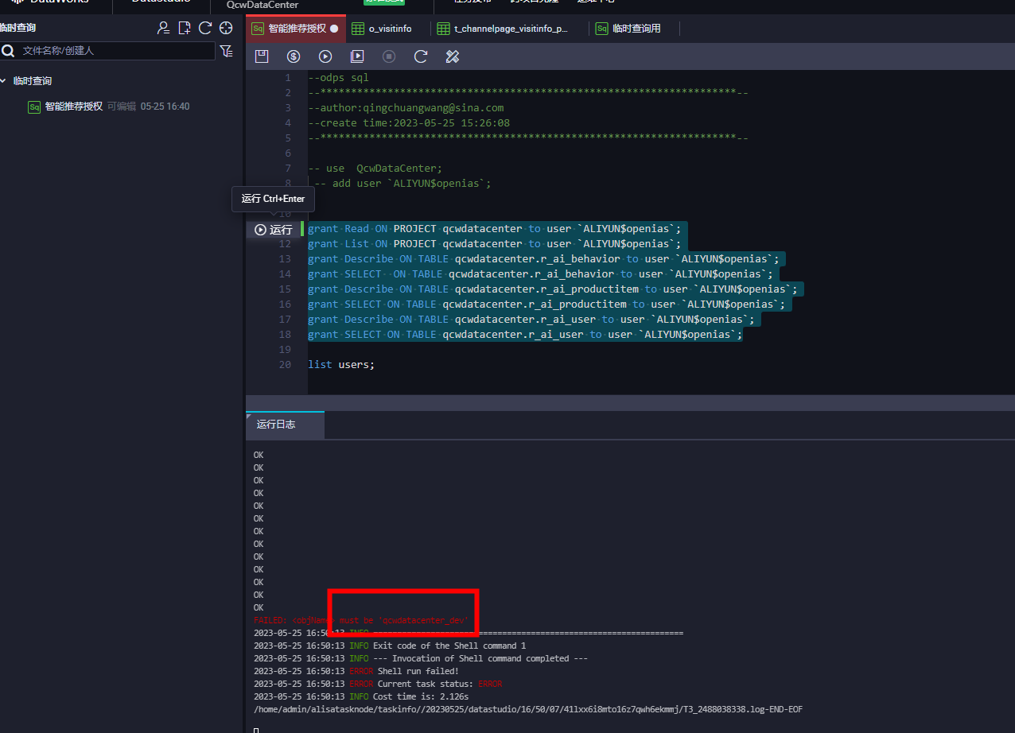Image resolution: width=1015 pixels, height=733 pixels.
Task: Click the 运行 button in the gutter
Action: tap(274, 230)
